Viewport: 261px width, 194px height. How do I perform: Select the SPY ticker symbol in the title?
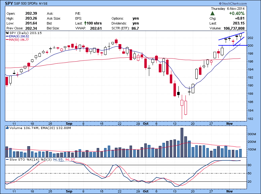pos(9,3)
